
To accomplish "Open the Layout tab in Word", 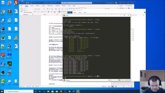I will click(43, 6).
